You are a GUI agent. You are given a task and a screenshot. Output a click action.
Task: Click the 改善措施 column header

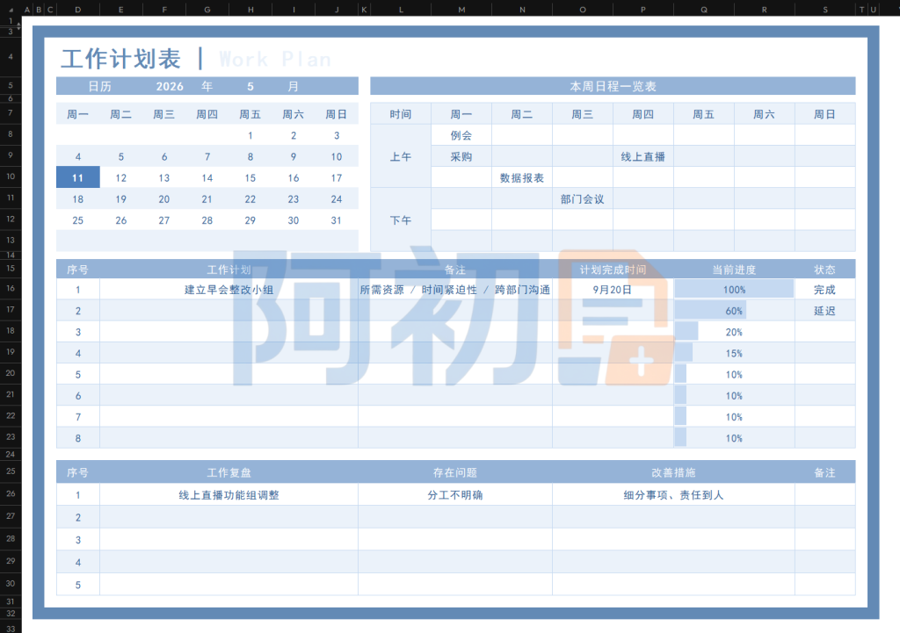[673, 472]
